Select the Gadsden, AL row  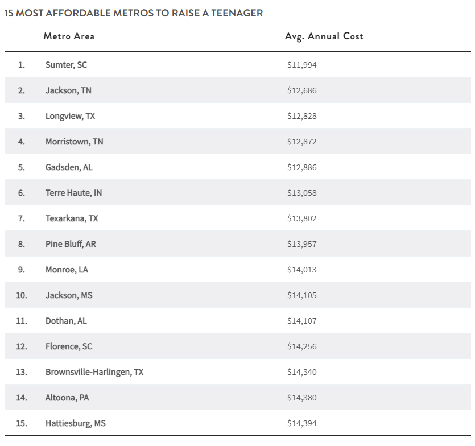point(69,167)
